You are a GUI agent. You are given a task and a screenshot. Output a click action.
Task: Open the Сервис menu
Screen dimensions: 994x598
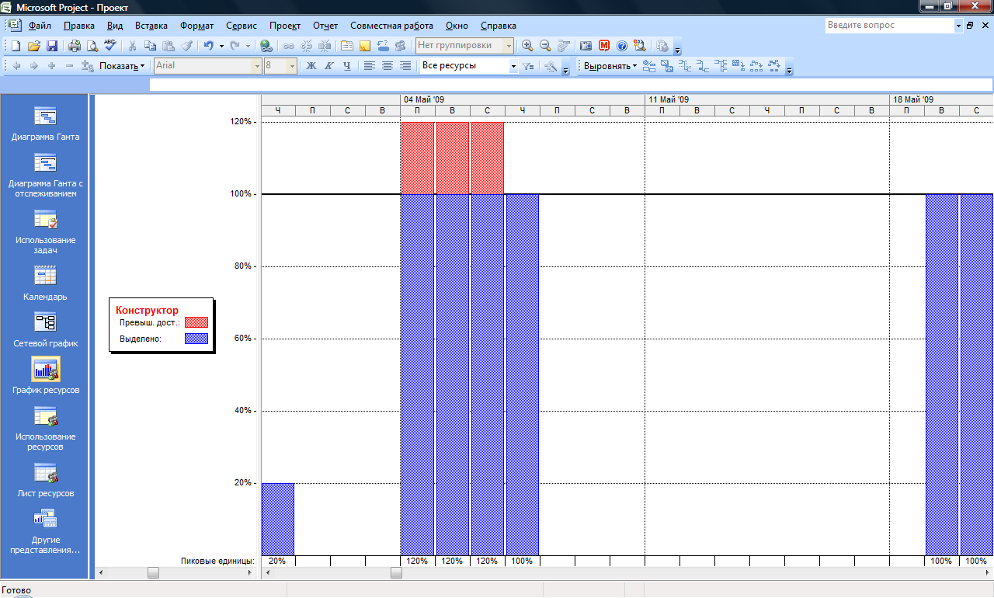coord(242,26)
